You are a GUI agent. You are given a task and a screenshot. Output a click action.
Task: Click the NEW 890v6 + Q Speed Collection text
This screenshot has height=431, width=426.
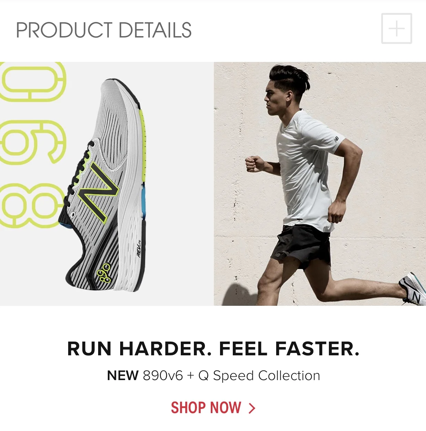(x=214, y=376)
